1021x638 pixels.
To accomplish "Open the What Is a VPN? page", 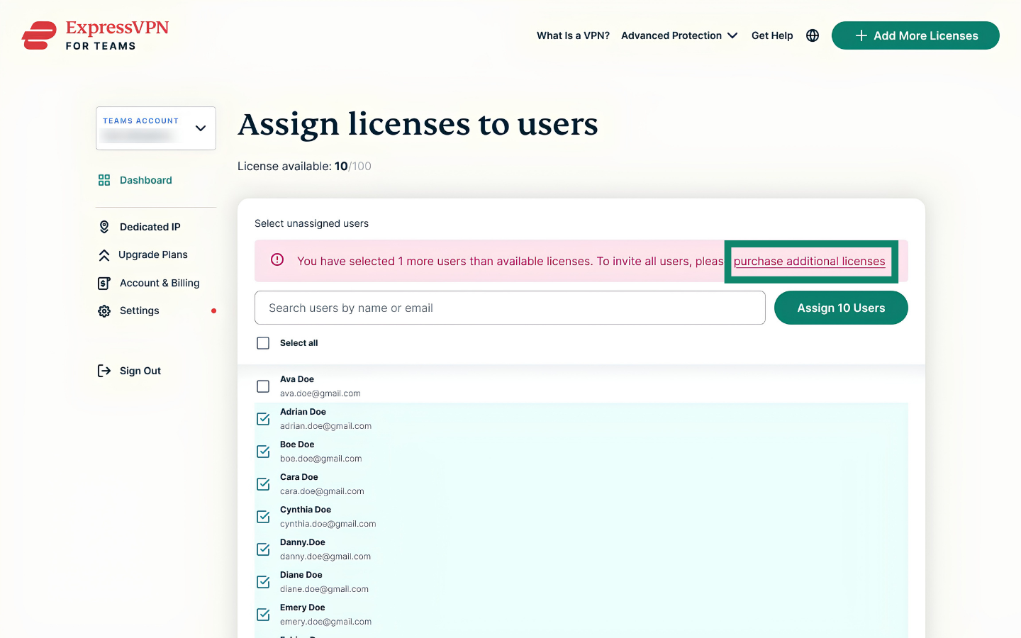I will click(573, 35).
